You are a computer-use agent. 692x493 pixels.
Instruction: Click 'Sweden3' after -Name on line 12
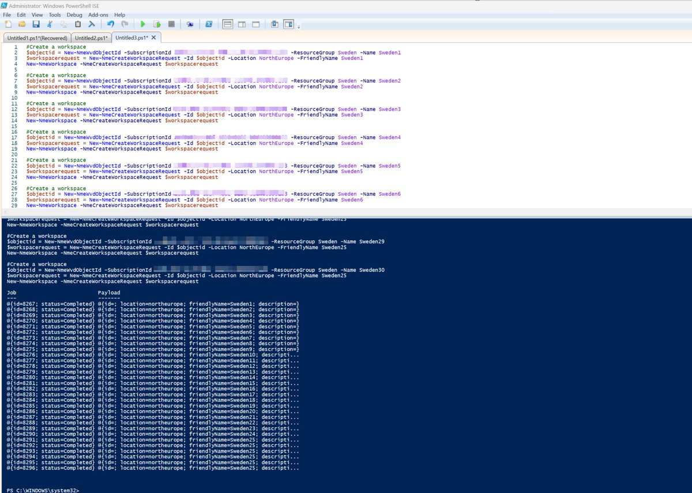click(390, 109)
